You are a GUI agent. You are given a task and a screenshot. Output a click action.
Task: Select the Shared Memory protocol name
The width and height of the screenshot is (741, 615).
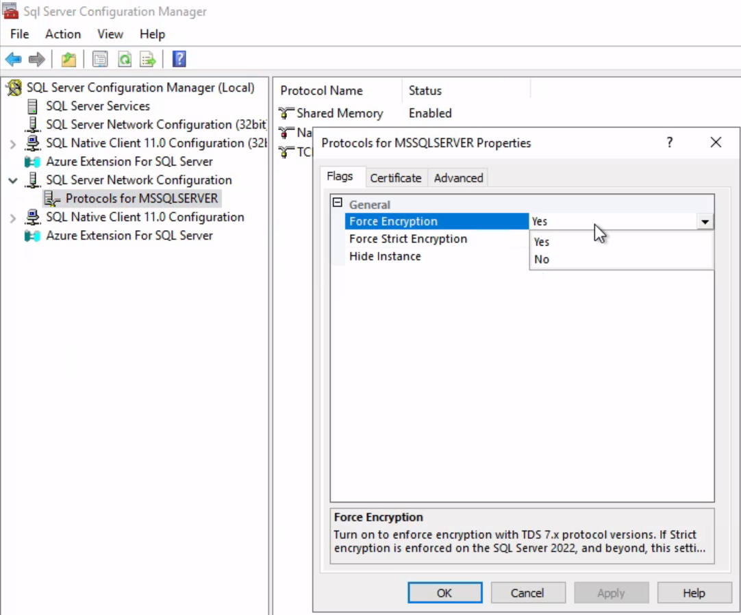(x=340, y=114)
